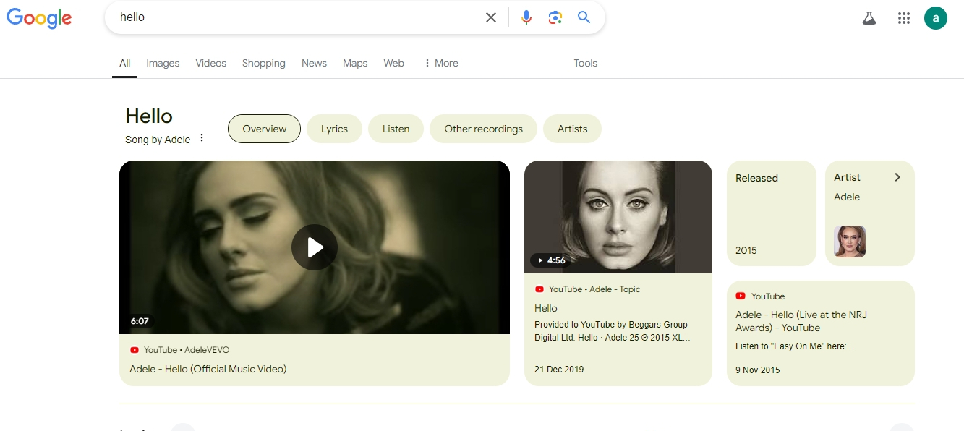Open Adele's small portrait in Artist card
Screen dimensions: 964x431
coord(850,242)
